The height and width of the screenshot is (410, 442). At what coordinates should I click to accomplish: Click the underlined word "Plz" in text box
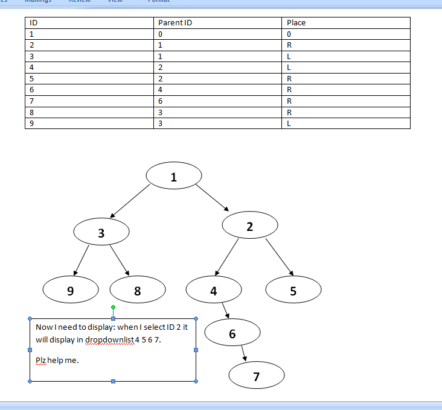[x=40, y=361]
